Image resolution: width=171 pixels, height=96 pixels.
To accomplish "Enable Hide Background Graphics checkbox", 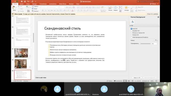I will coord(131,37).
